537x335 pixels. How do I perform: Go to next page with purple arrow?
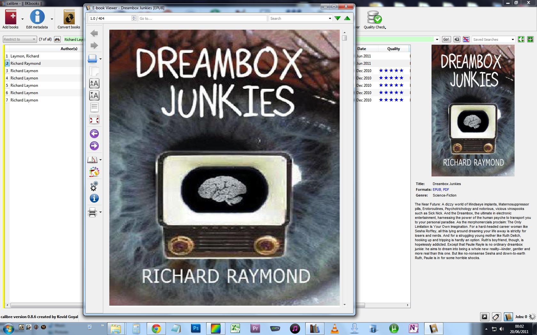click(94, 146)
